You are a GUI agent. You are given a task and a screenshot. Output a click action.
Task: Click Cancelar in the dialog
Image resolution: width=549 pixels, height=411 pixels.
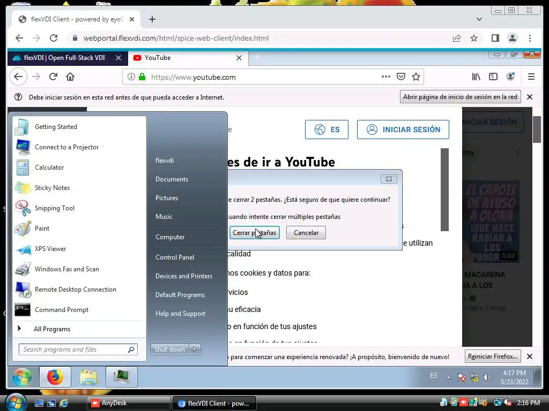306,233
